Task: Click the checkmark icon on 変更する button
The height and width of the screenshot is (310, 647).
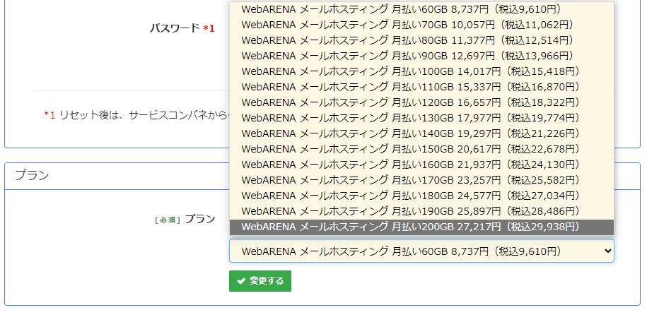Action: click(x=241, y=281)
